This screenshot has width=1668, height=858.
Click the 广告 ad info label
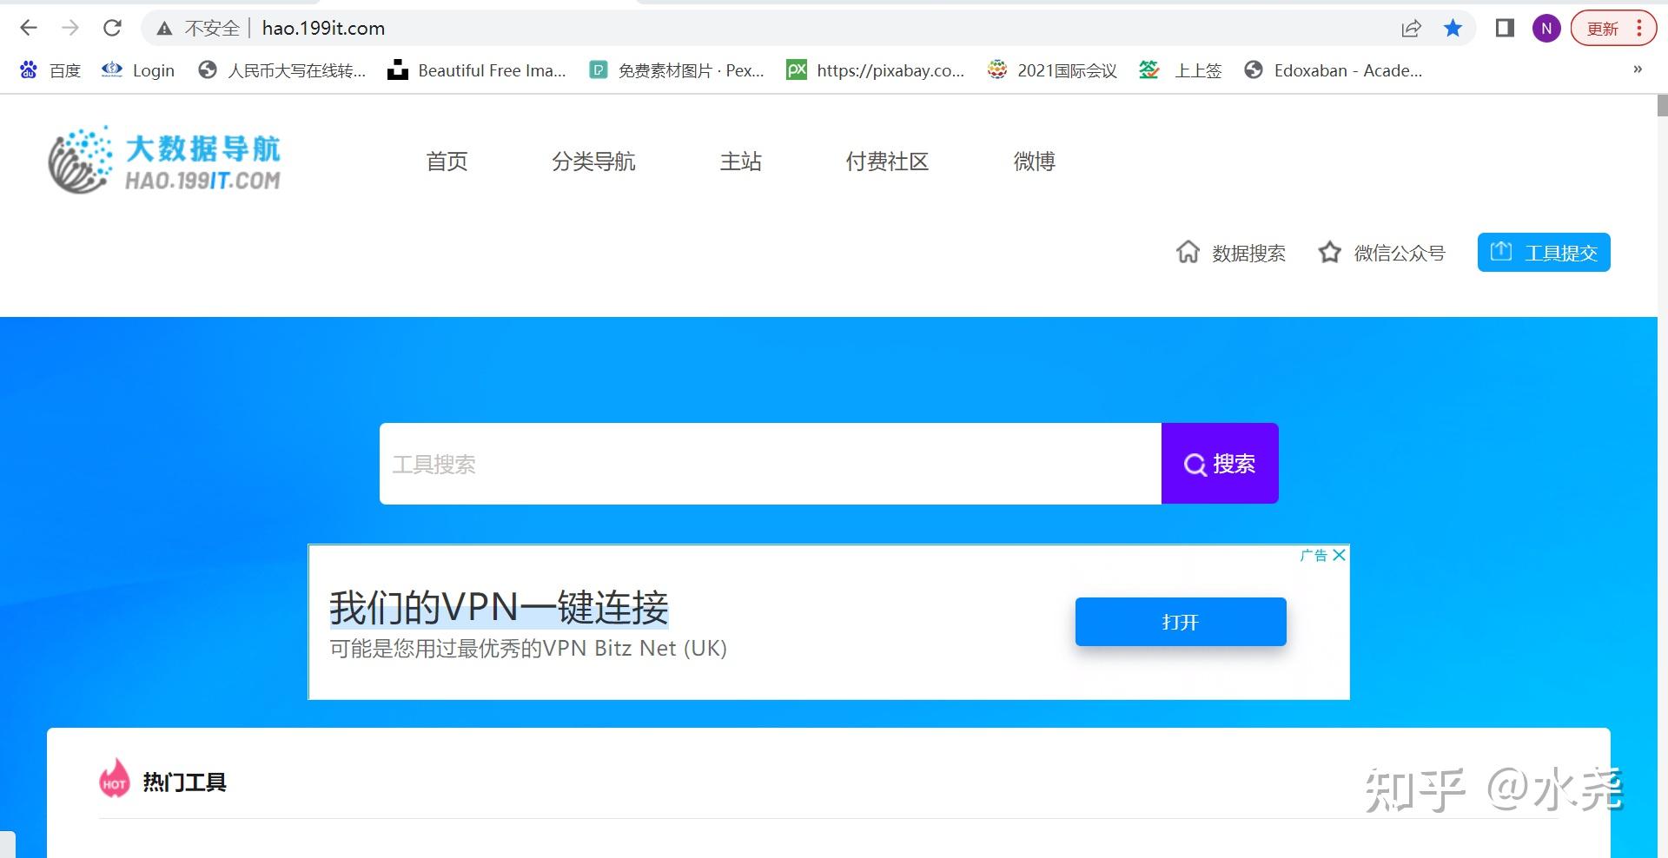1314,555
